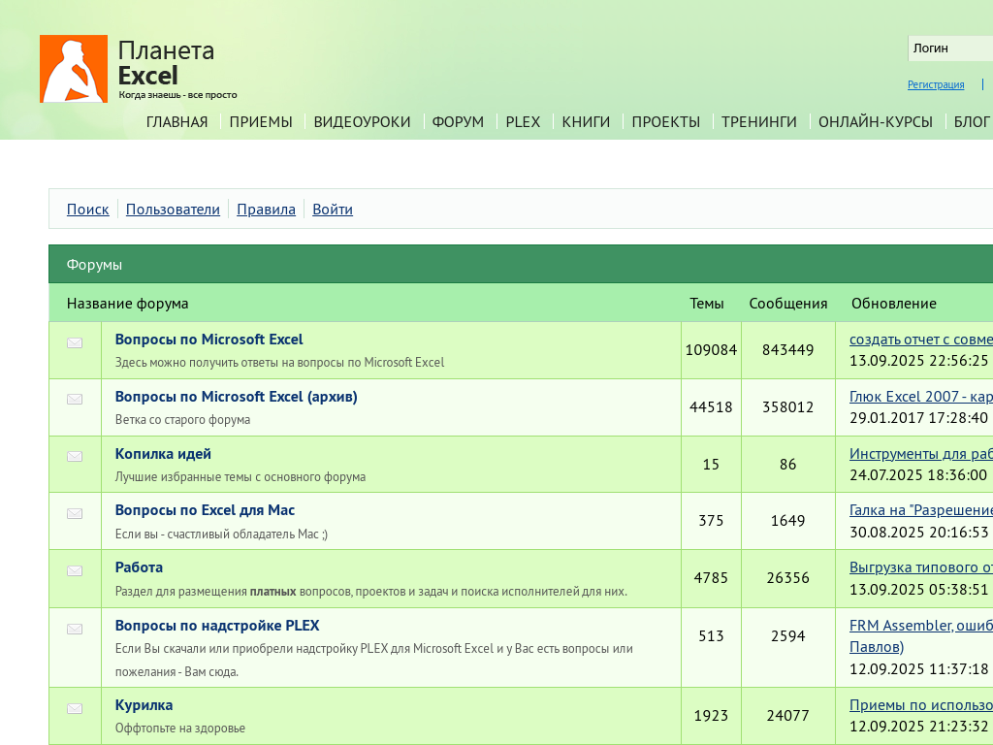
Task: Go to ВИДЕОУРОКИ in the navigation
Action: coord(362,122)
